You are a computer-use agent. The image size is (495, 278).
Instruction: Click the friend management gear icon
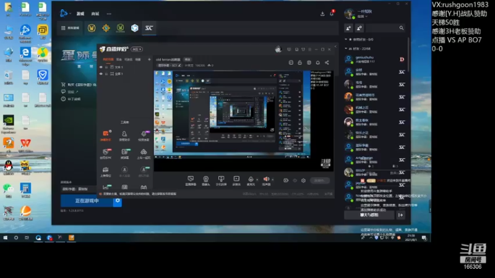(359, 28)
